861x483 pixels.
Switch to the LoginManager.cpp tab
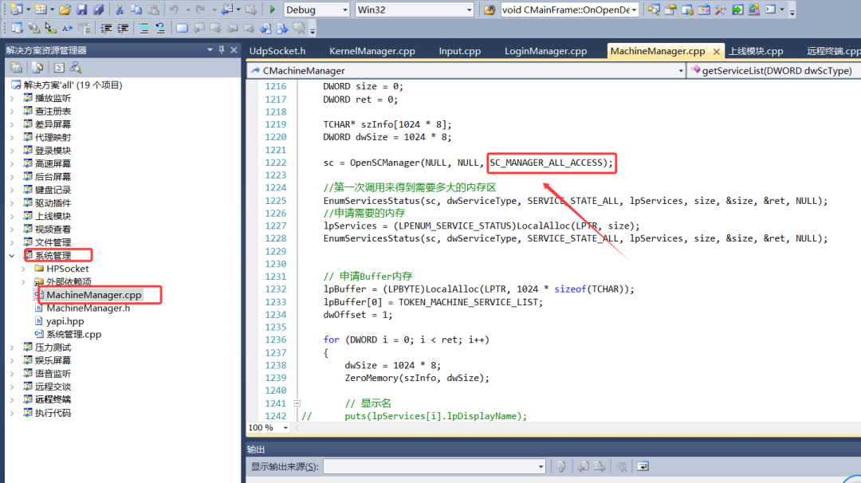tap(545, 51)
